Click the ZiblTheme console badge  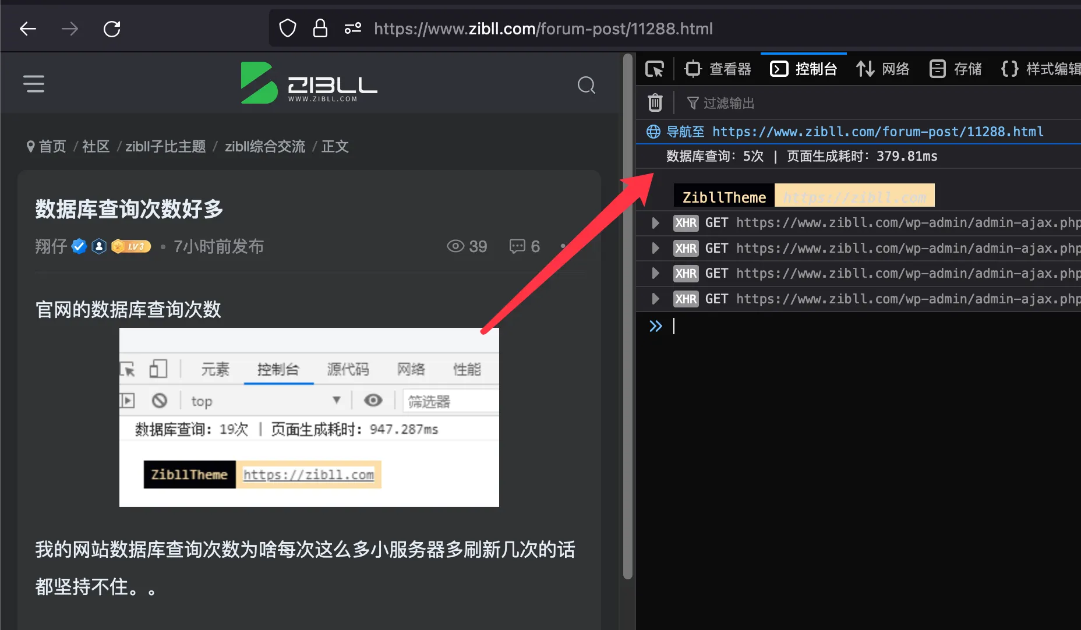(x=724, y=197)
